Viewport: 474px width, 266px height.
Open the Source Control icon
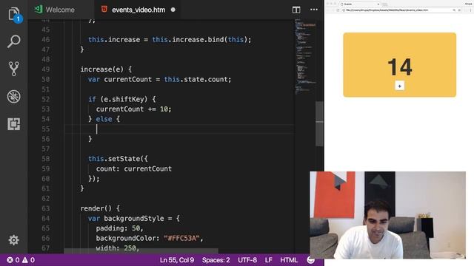coord(14,69)
